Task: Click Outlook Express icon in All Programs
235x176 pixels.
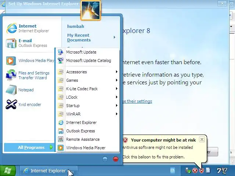Action: pyautogui.click(x=61, y=131)
